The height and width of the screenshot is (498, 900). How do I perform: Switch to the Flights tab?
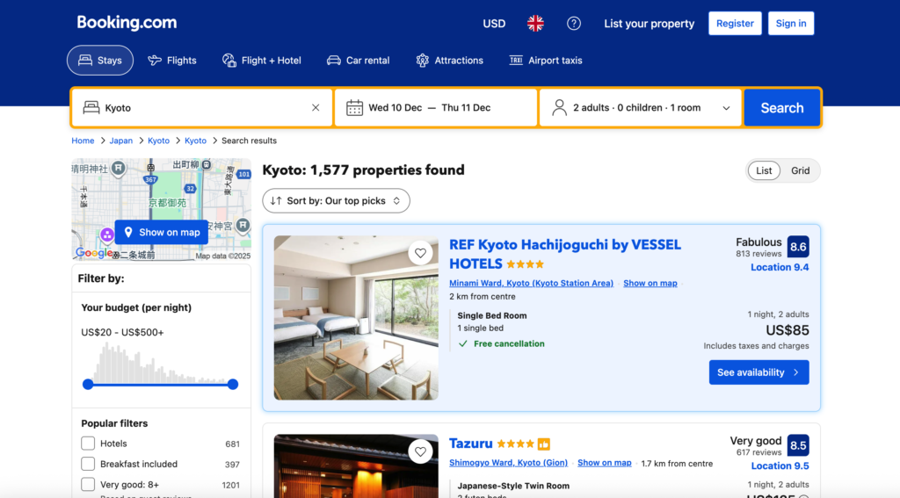(172, 61)
